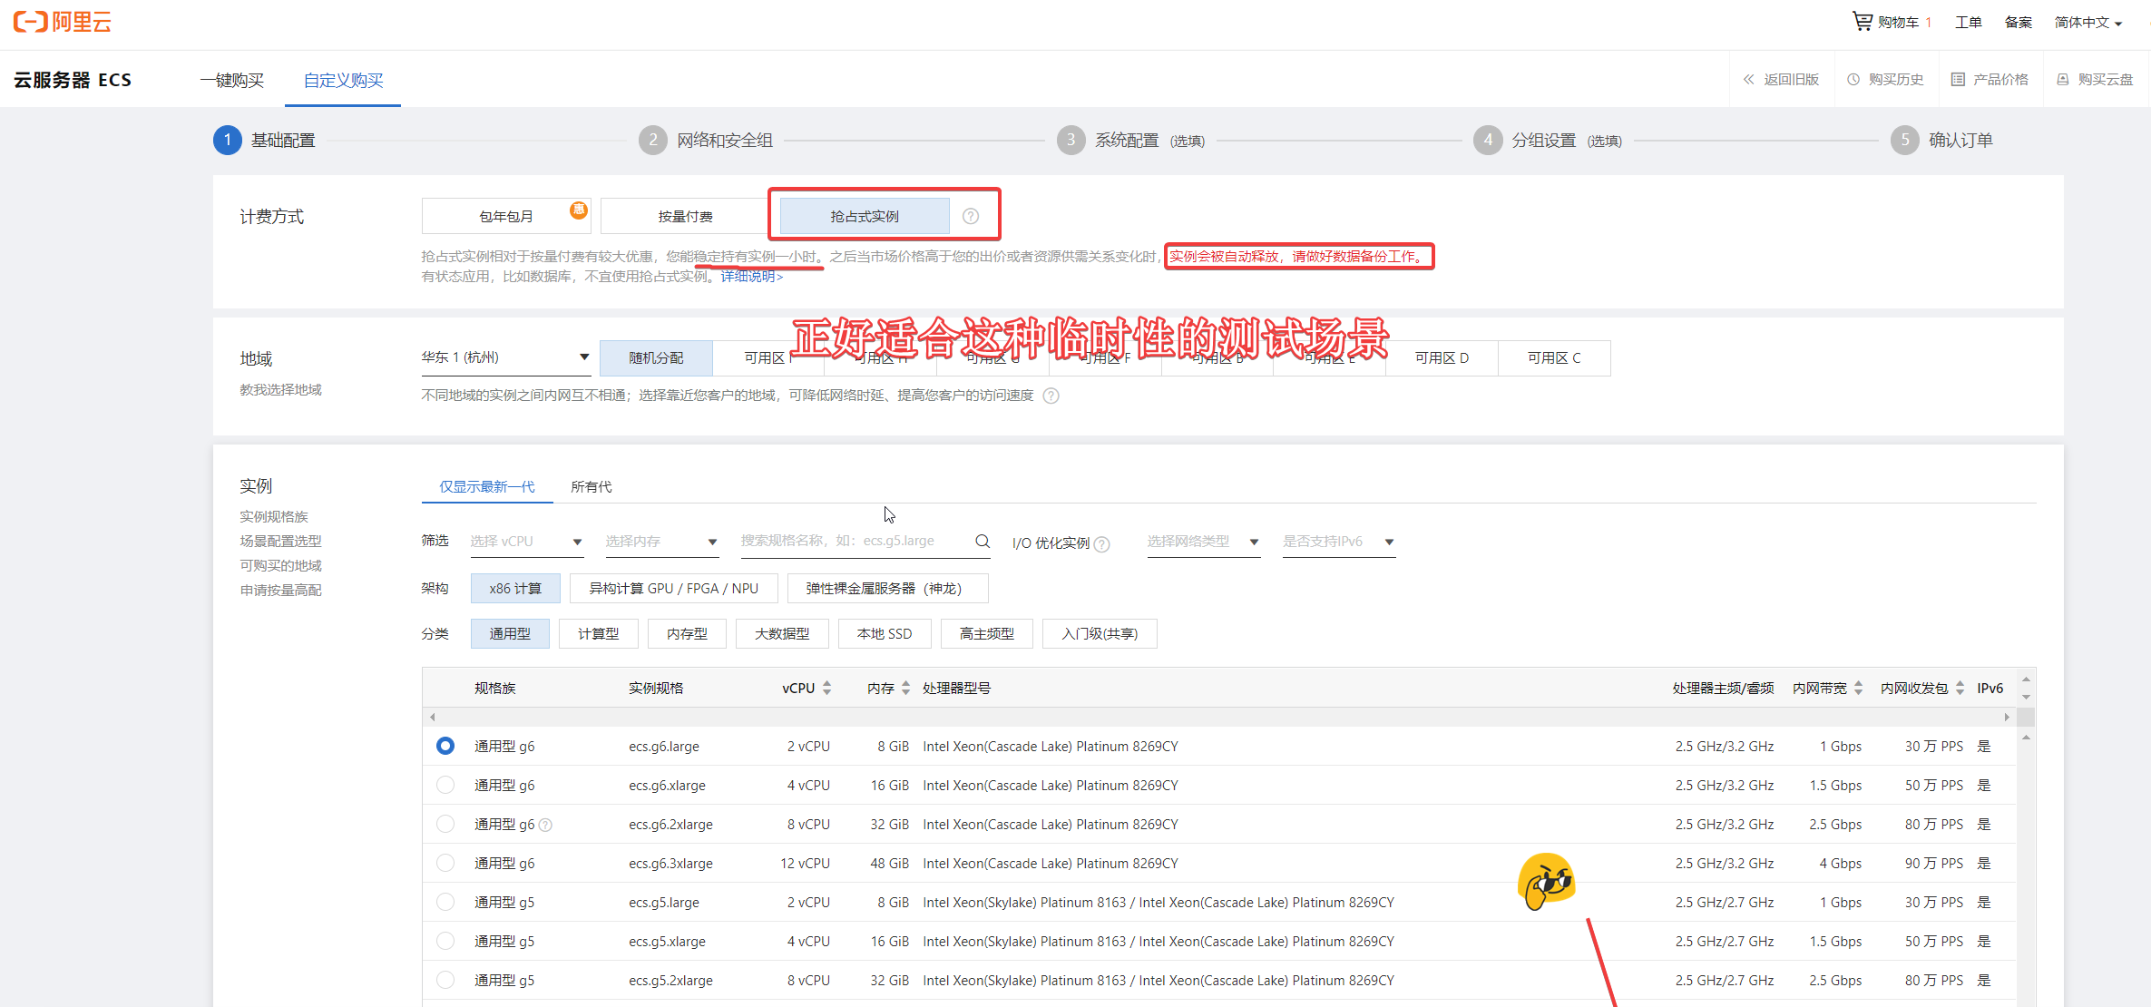Click 场景配置选型 link
This screenshot has width=2151, height=1007.
(280, 542)
